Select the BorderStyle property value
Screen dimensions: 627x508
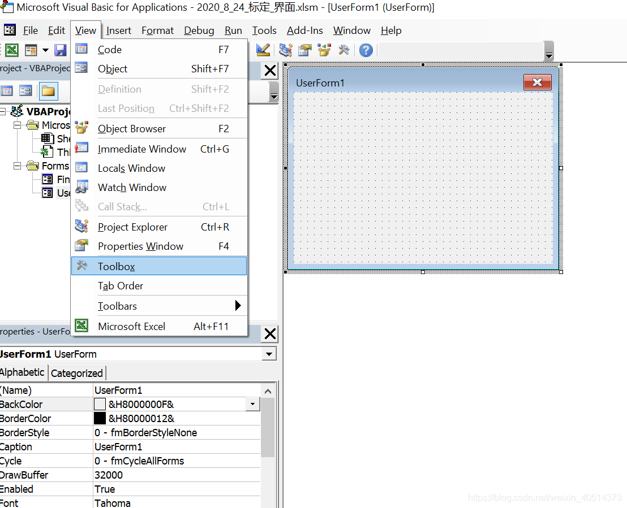(177, 432)
